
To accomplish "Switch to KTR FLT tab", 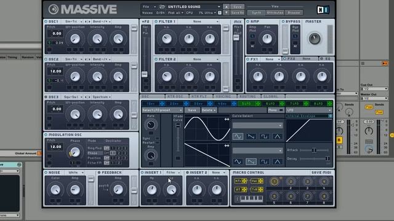I will [200, 96].
